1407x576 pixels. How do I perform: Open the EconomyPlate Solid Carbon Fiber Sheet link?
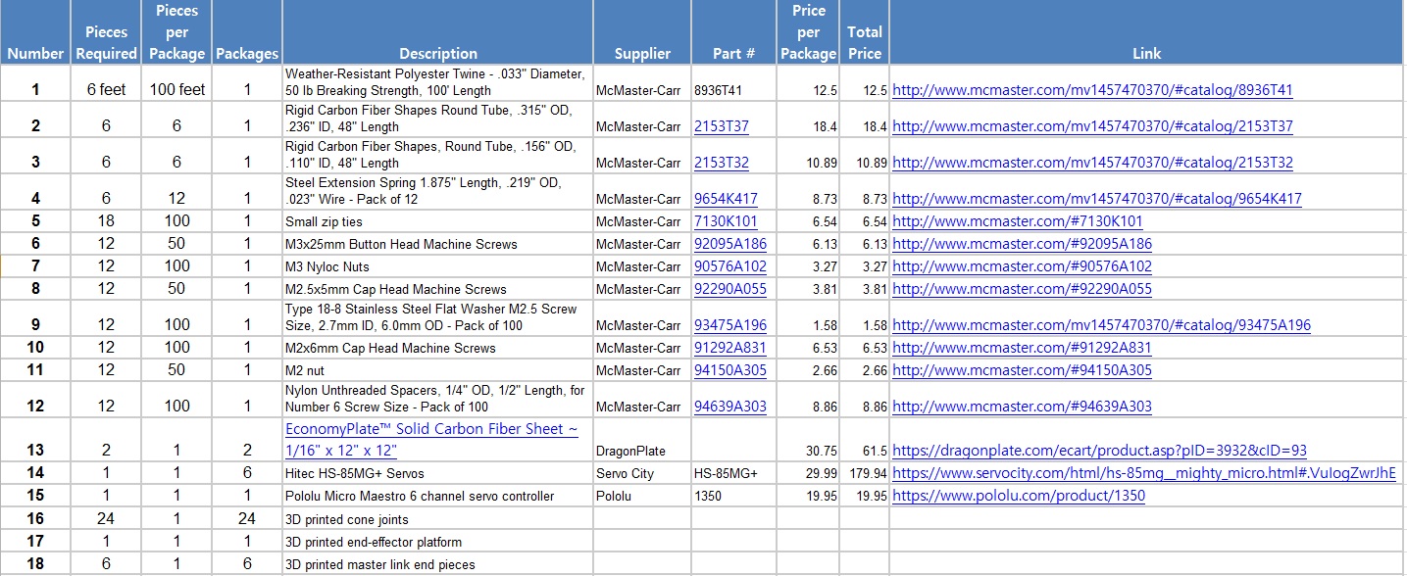click(x=431, y=440)
